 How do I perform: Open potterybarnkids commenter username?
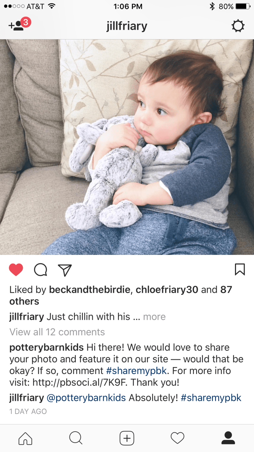[46, 347]
